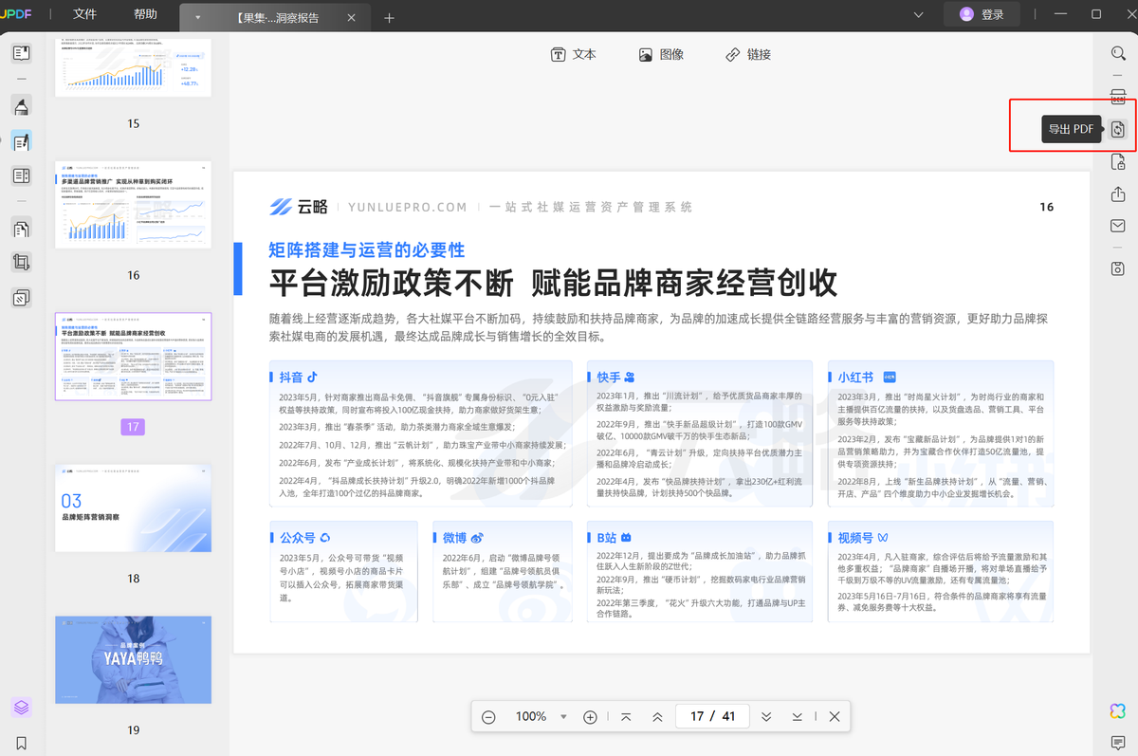Open the Page Tools watermark icon in left sidebar
Image resolution: width=1138 pixels, height=756 pixels.
[x=21, y=298]
